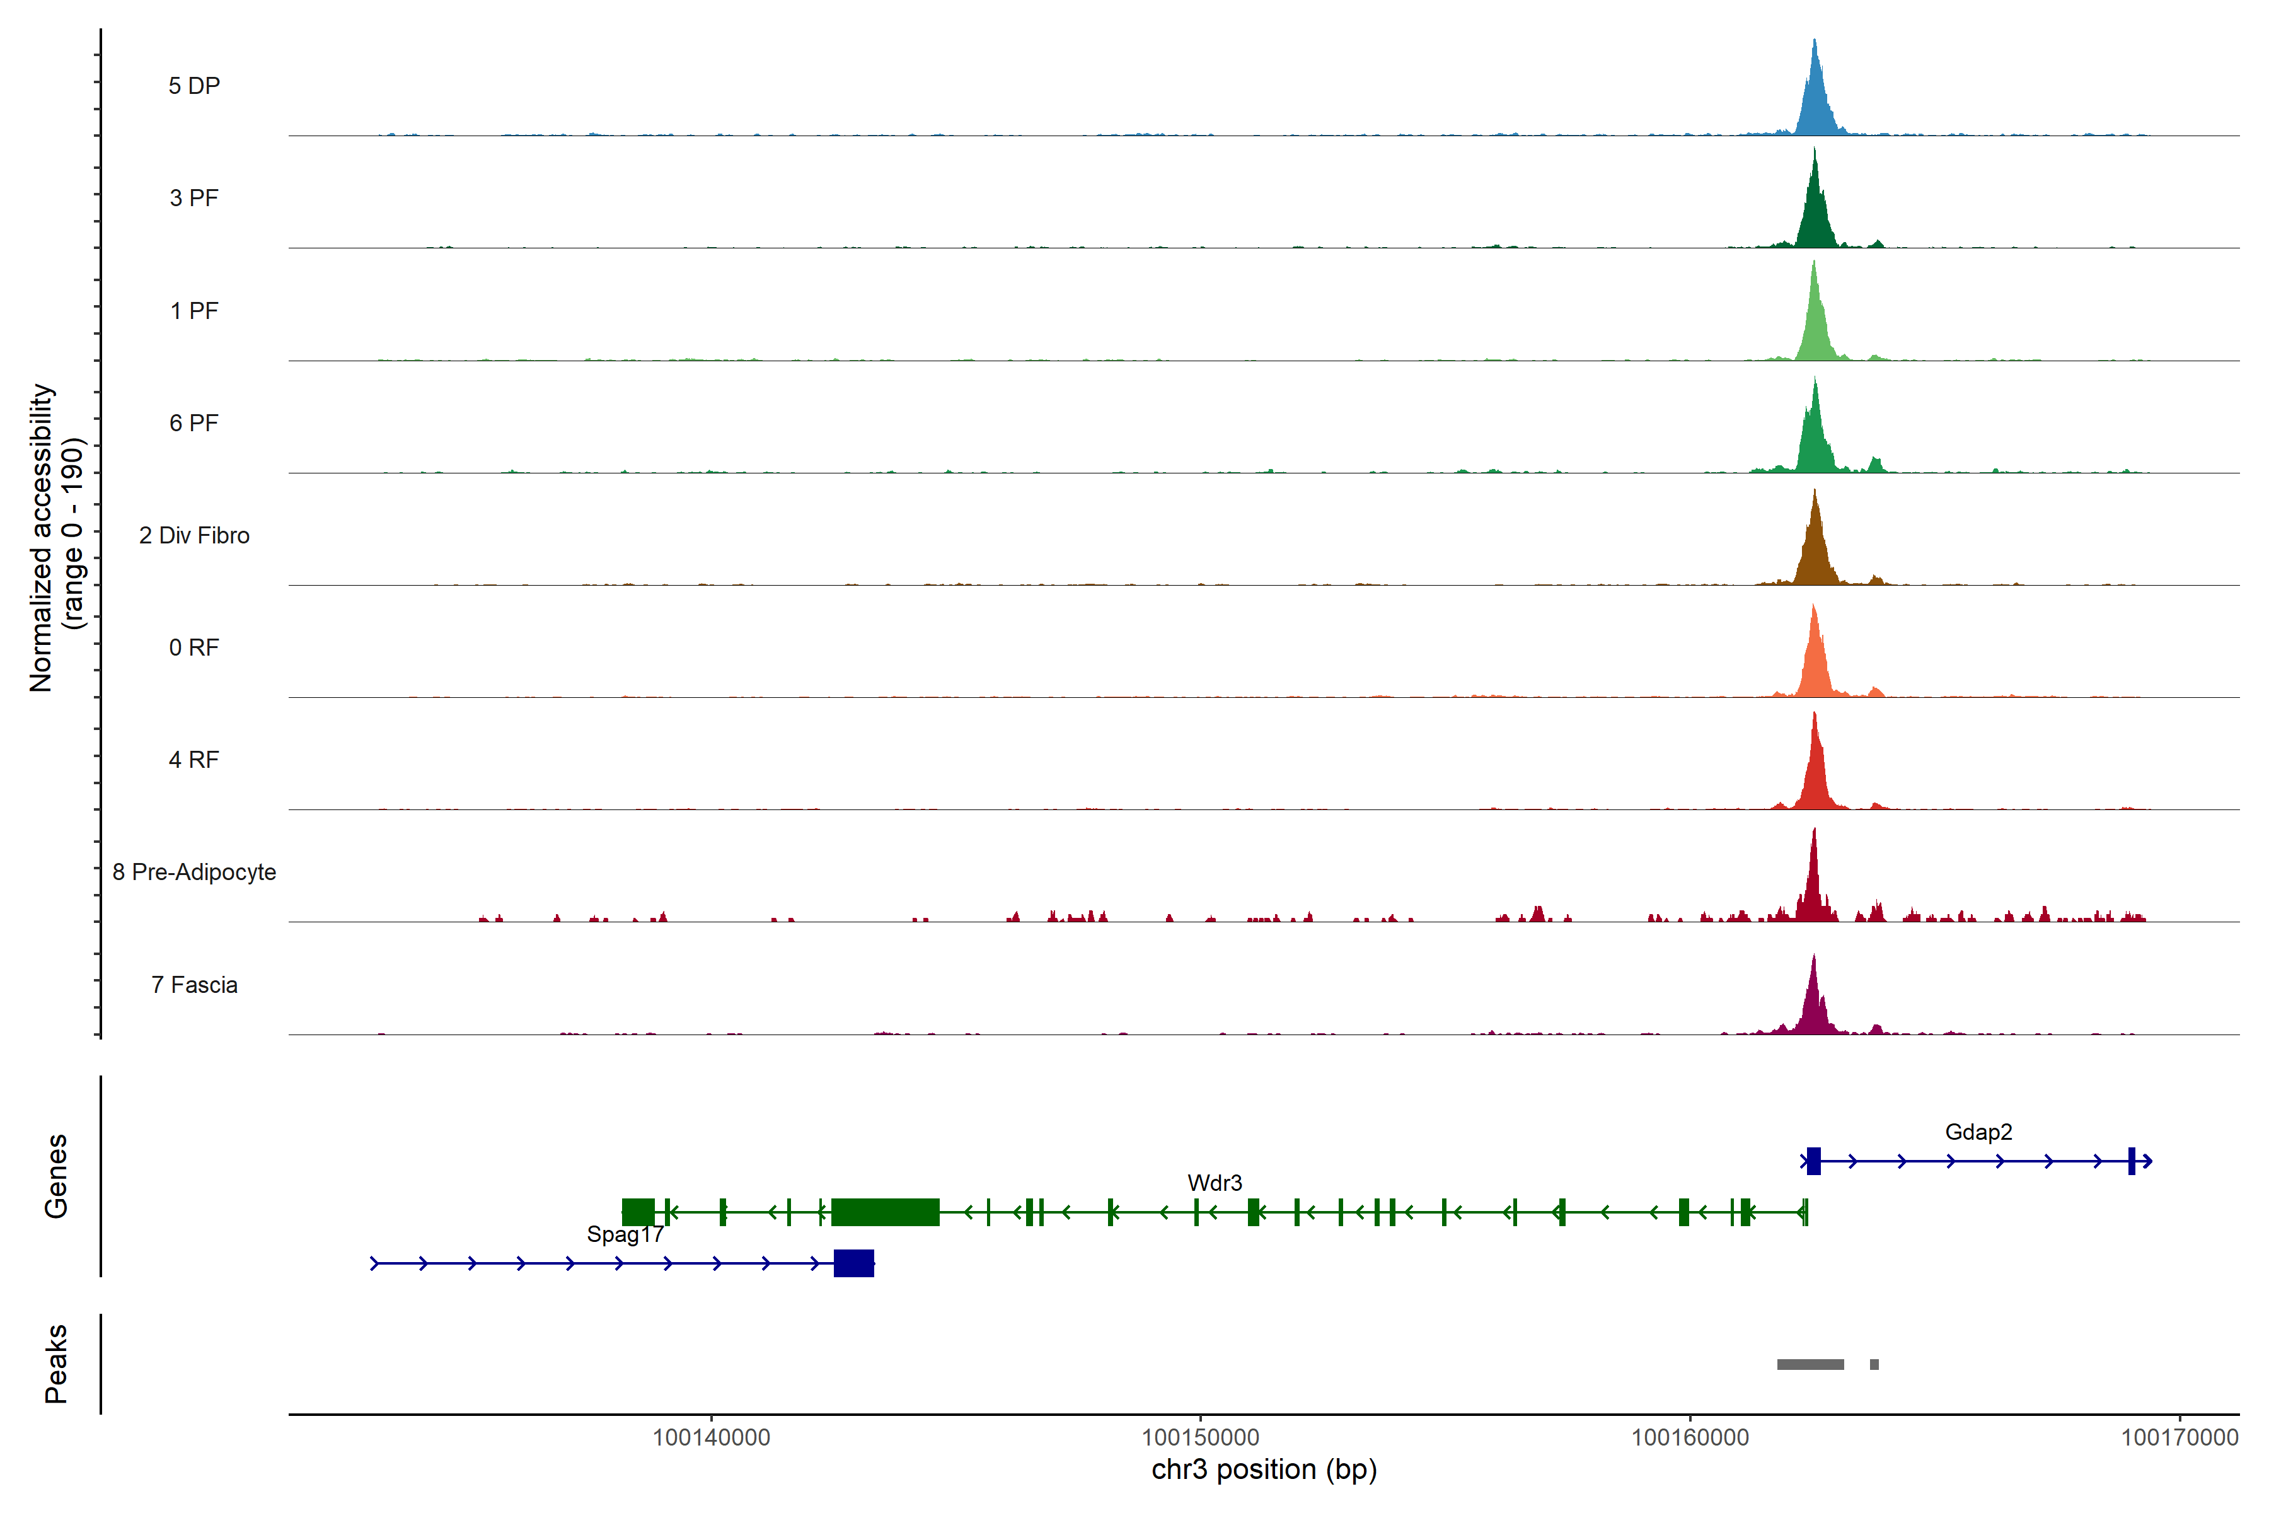The image size is (2269, 1513).
Task: Click the 2 Div Fibro label
Action: [x=194, y=535]
